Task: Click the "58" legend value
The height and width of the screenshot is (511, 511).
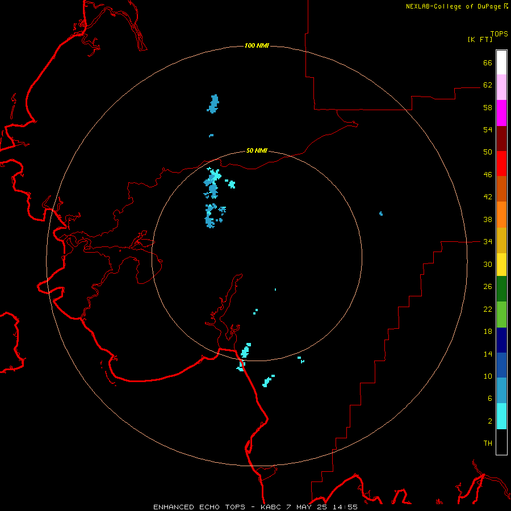Action: 488,107
